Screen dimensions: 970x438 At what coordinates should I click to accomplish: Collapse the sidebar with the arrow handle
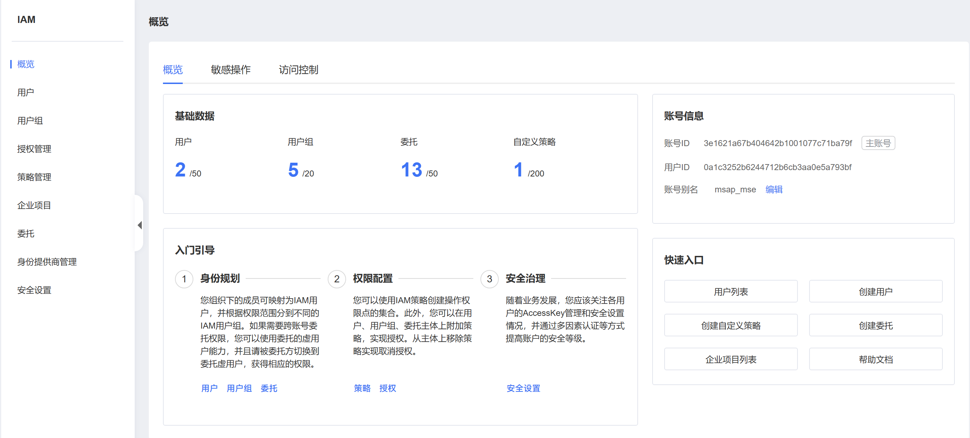tap(140, 225)
